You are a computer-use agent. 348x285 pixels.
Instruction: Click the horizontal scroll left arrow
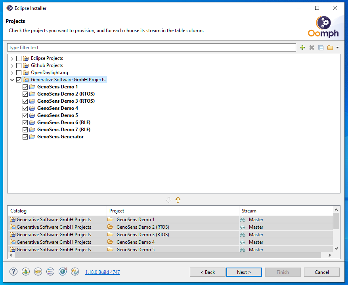tap(11, 255)
